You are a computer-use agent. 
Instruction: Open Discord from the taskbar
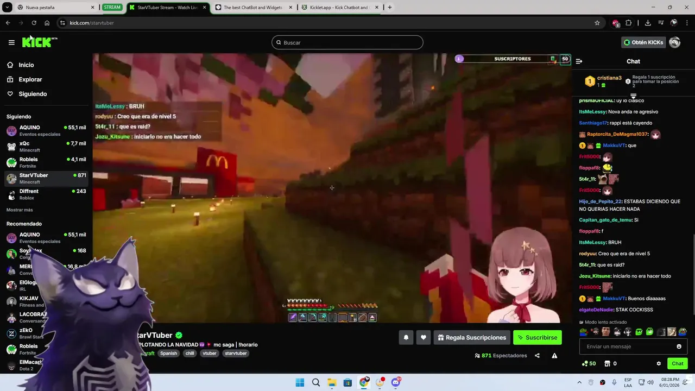[396, 382]
